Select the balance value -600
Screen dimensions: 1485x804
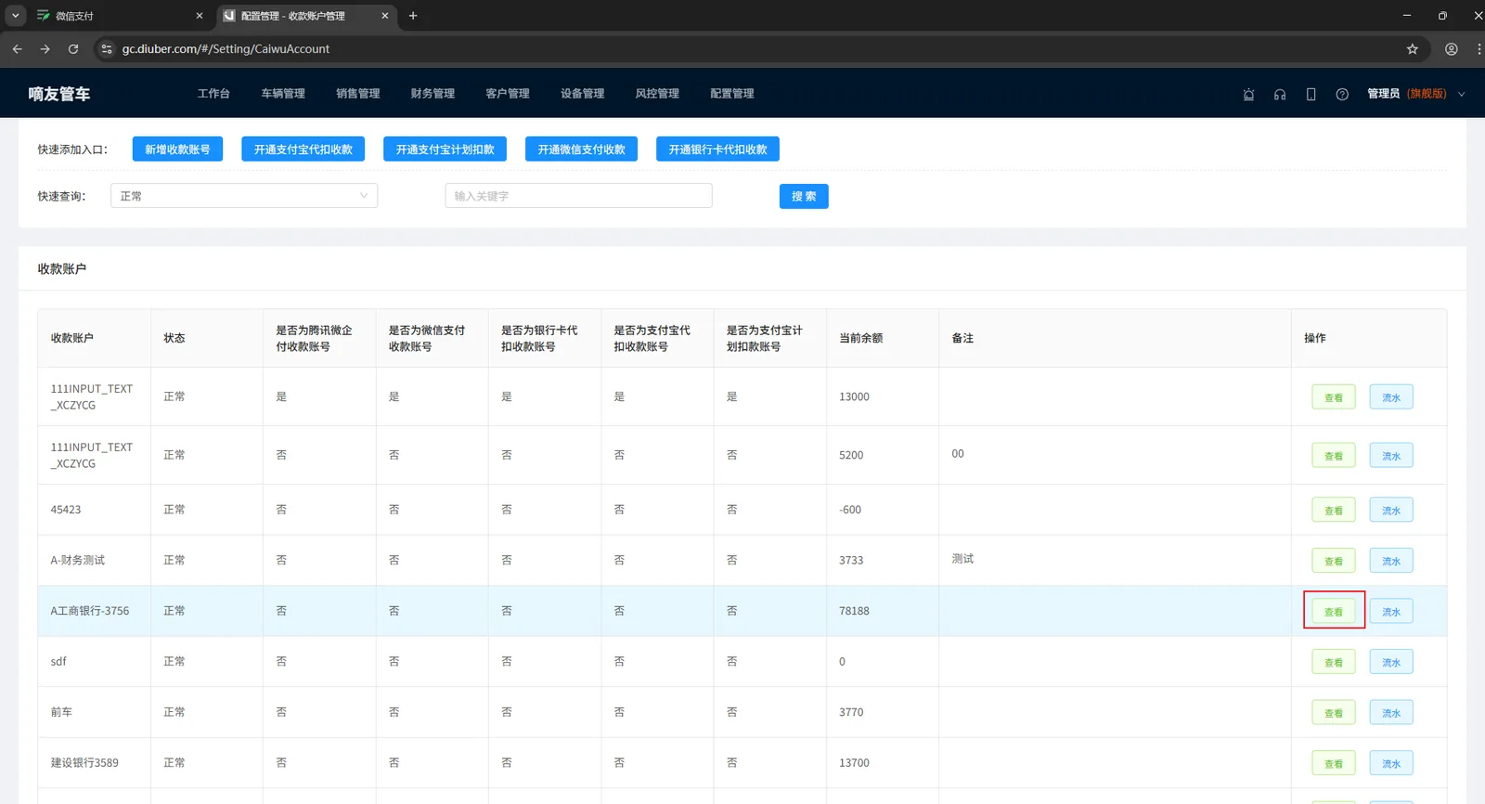(850, 510)
